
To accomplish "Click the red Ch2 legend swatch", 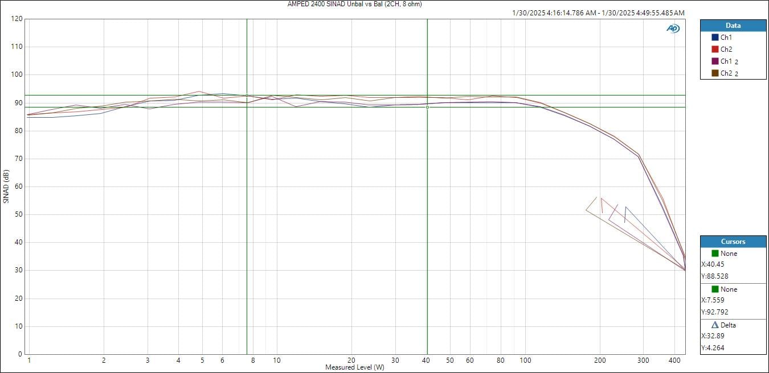I will [715, 49].
